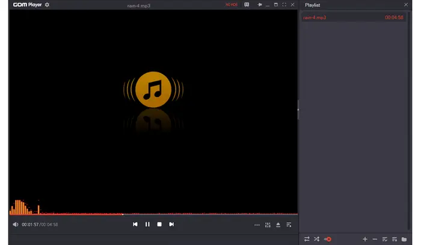Toggle repeat mode in playlist
This screenshot has width=421, height=245.
(307, 239)
